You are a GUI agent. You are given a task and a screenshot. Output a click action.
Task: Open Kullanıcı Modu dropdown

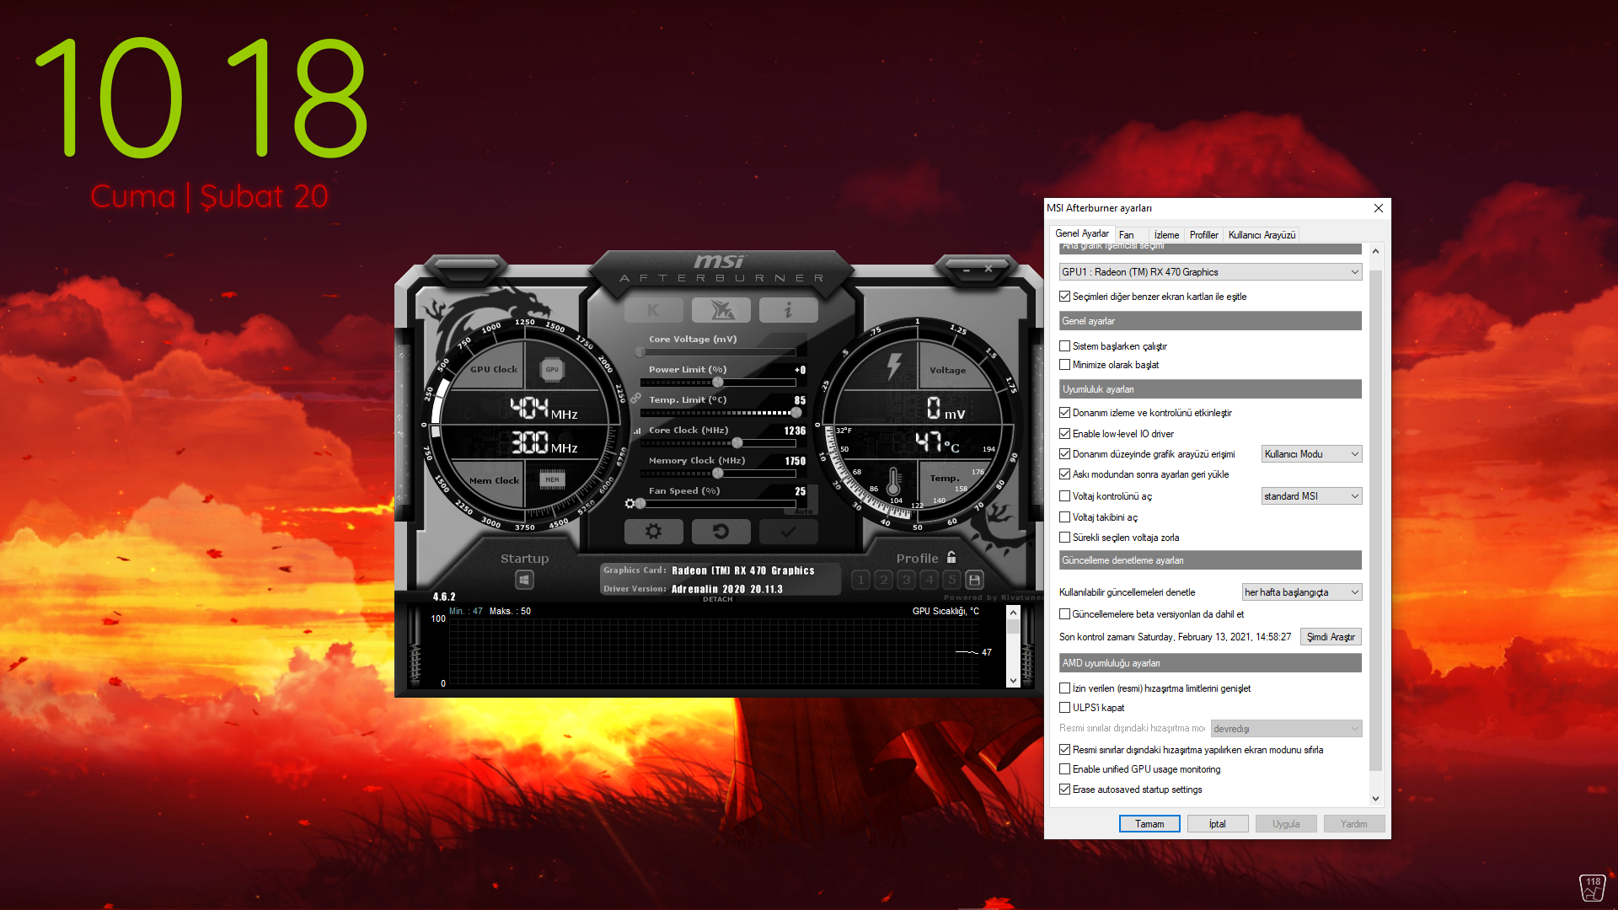(1311, 454)
